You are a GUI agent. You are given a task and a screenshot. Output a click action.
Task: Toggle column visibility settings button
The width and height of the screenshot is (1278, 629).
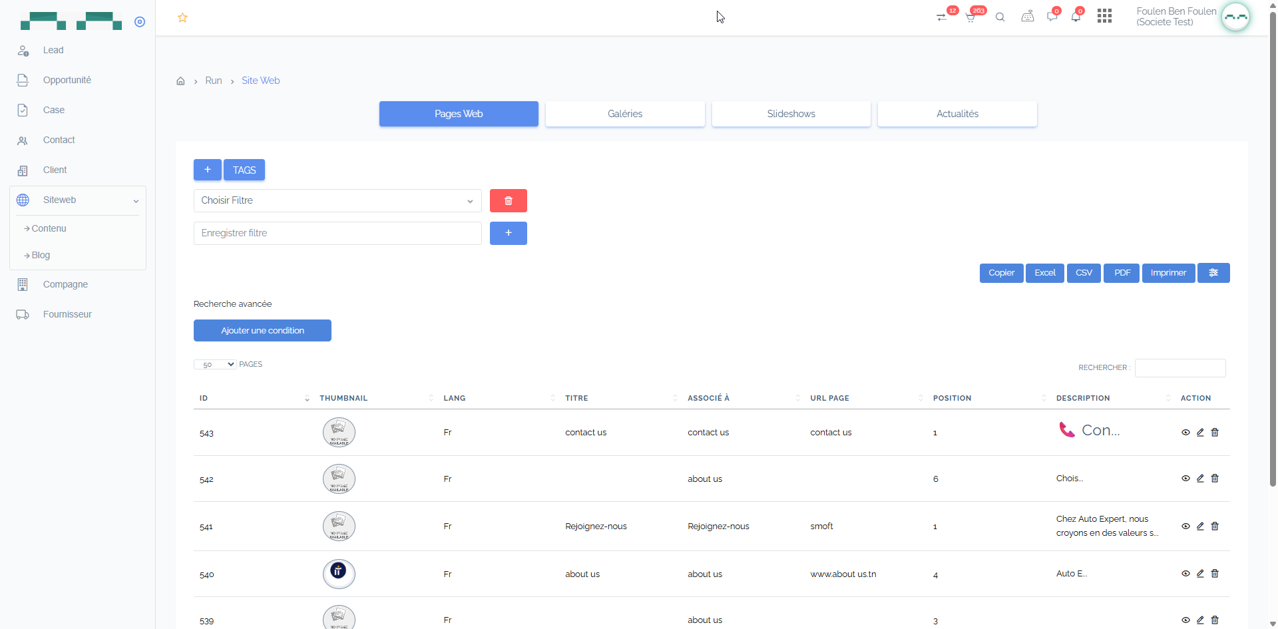[1213, 273]
